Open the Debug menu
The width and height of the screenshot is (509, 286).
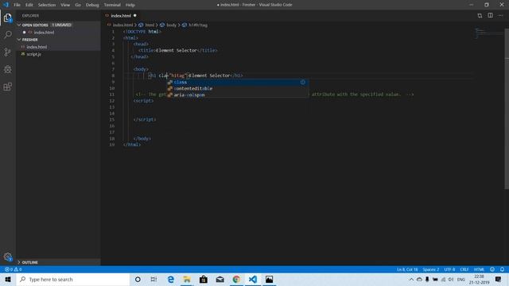pos(92,5)
